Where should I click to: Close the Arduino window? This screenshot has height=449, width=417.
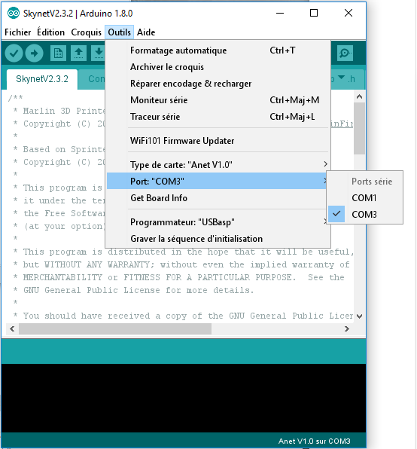point(348,13)
